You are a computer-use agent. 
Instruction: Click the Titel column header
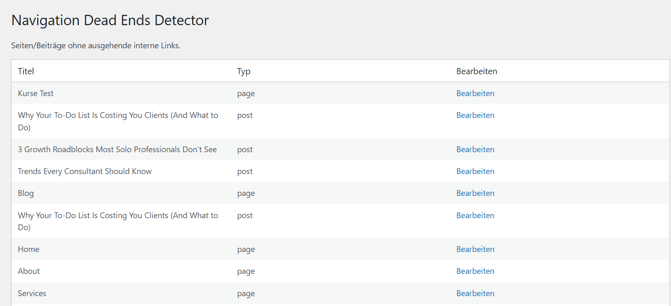[26, 71]
